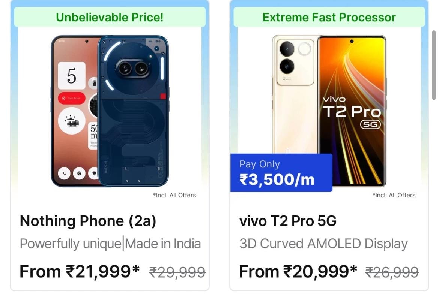Click the page scrollbar thumb on right edge
The height and width of the screenshot is (302, 439).
click(434, 65)
